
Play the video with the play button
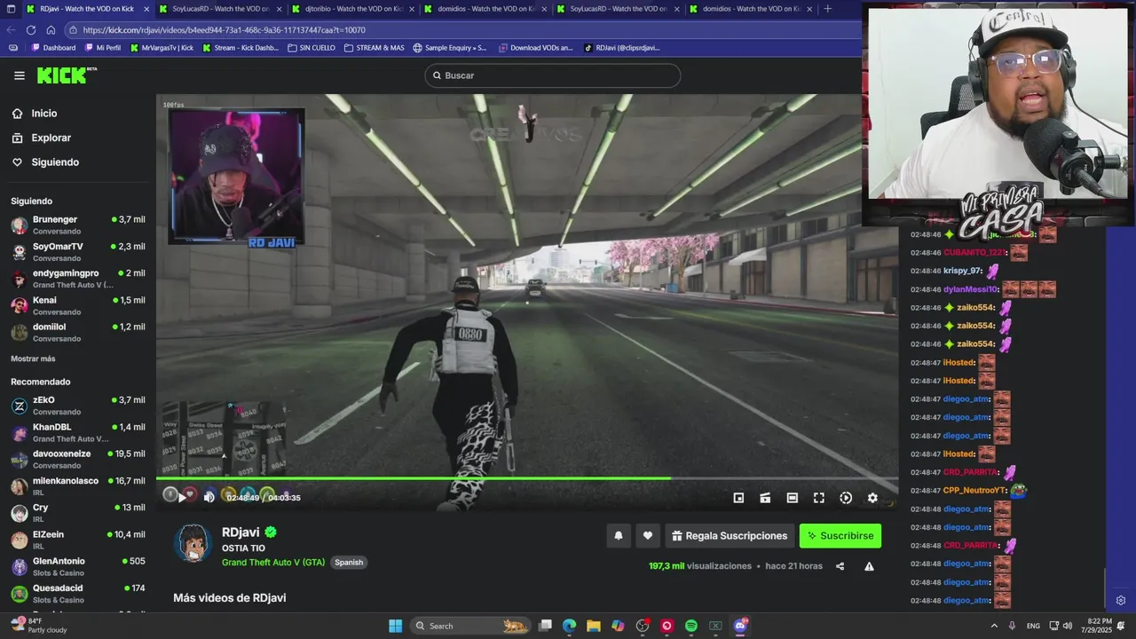coord(182,498)
